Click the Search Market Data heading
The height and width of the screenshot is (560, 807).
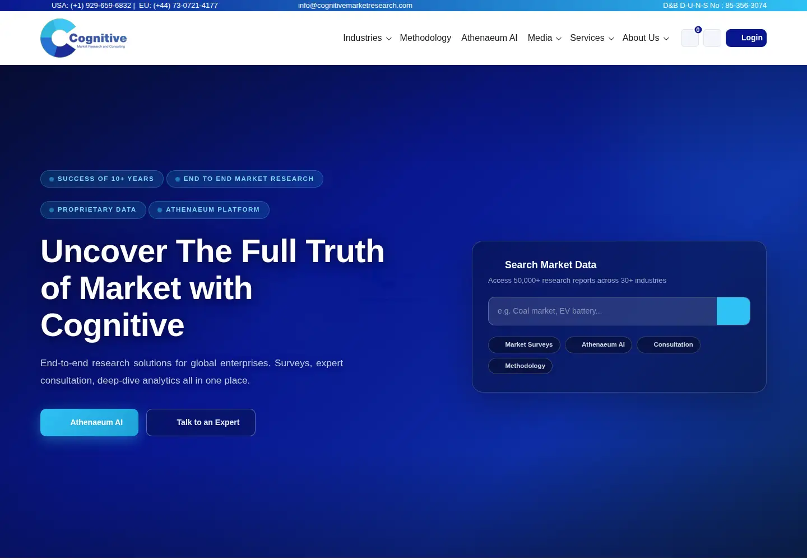(x=550, y=265)
